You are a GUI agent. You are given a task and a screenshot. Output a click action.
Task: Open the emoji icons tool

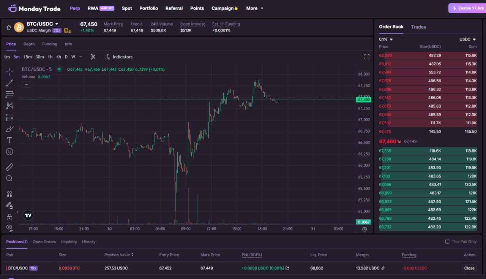click(x=9, y=152)
